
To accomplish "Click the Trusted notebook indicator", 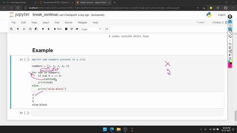I will point(200,23).
